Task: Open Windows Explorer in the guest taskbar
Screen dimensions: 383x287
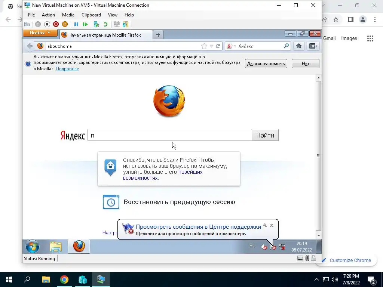Action: (x=56, y=247)
